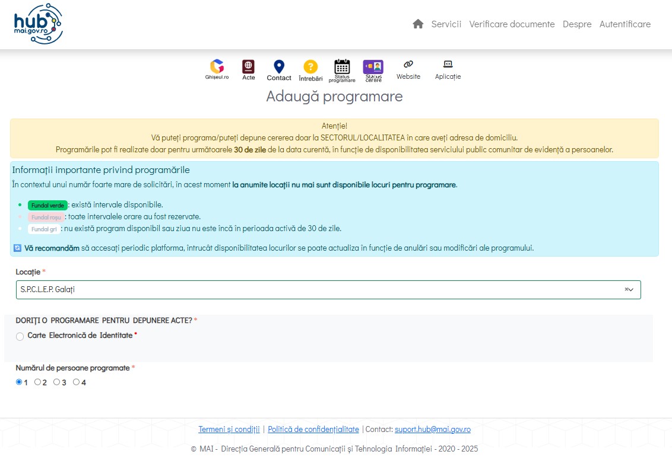The image size is (672, 464).
Task: Open the Contact map pin icon
Action: (x=279, y=71)
